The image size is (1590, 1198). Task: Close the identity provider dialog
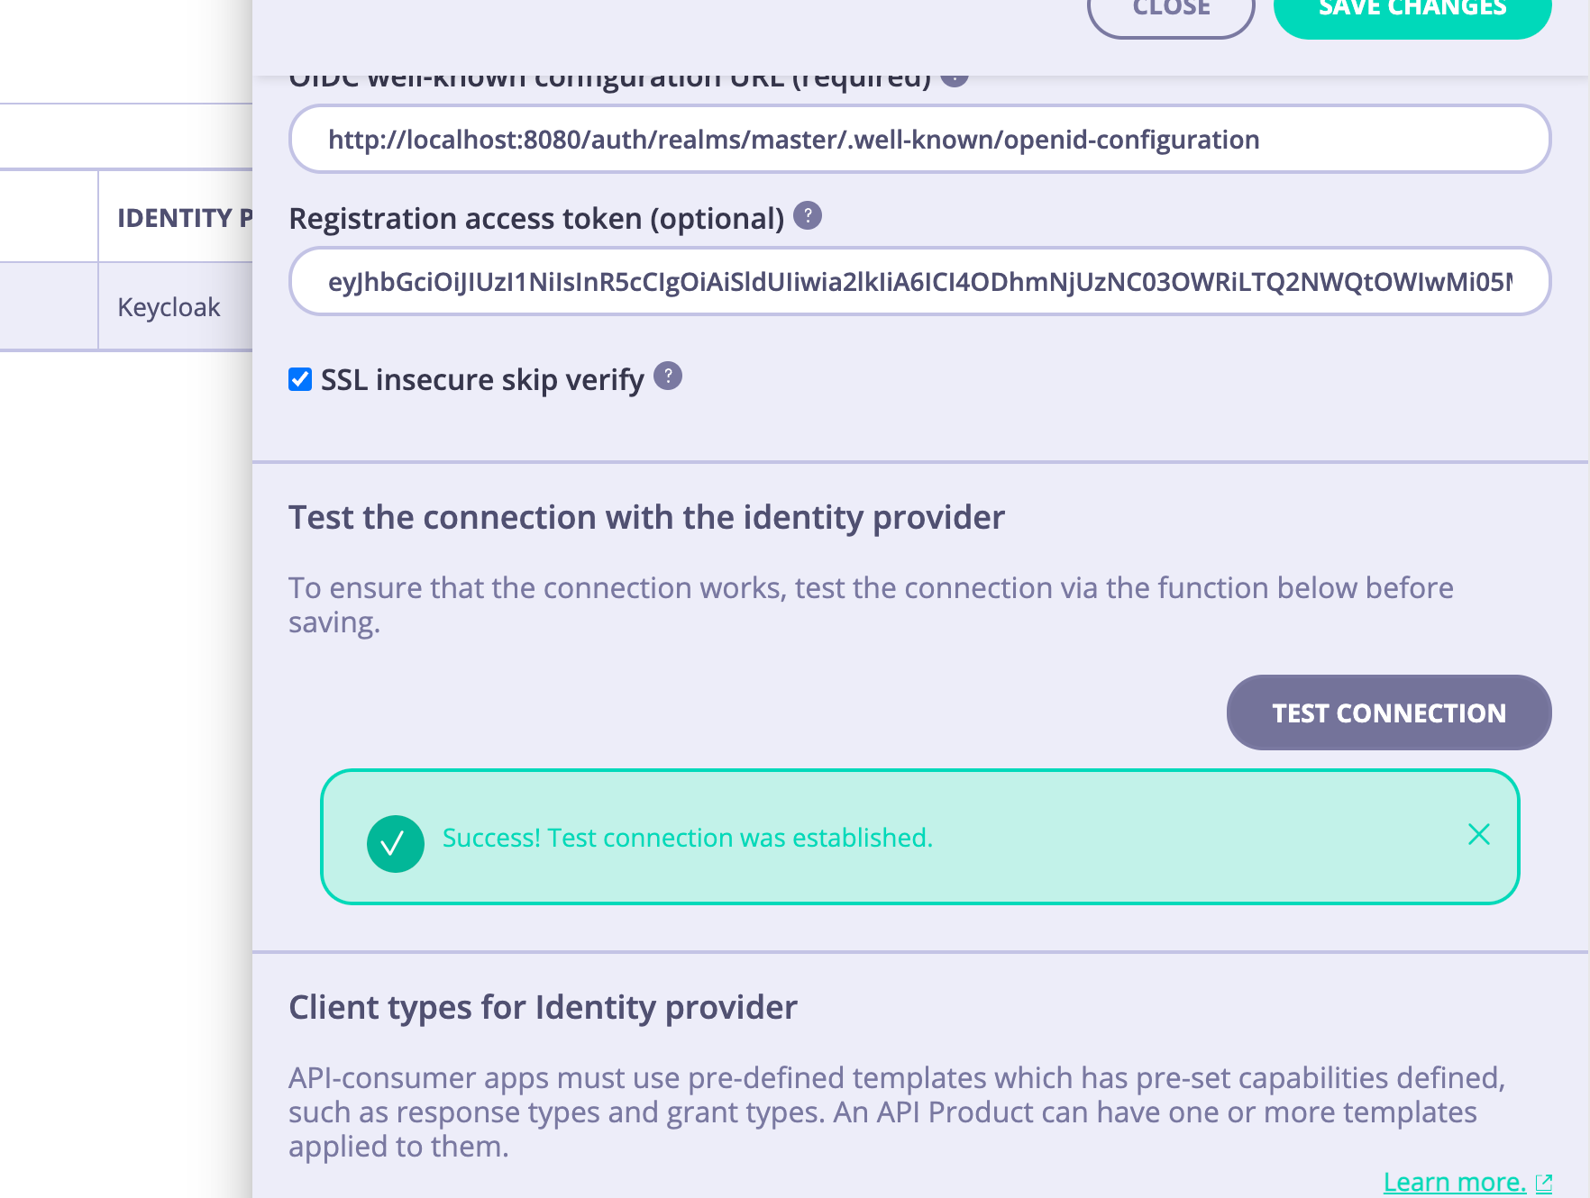[x=1171, y=9]
